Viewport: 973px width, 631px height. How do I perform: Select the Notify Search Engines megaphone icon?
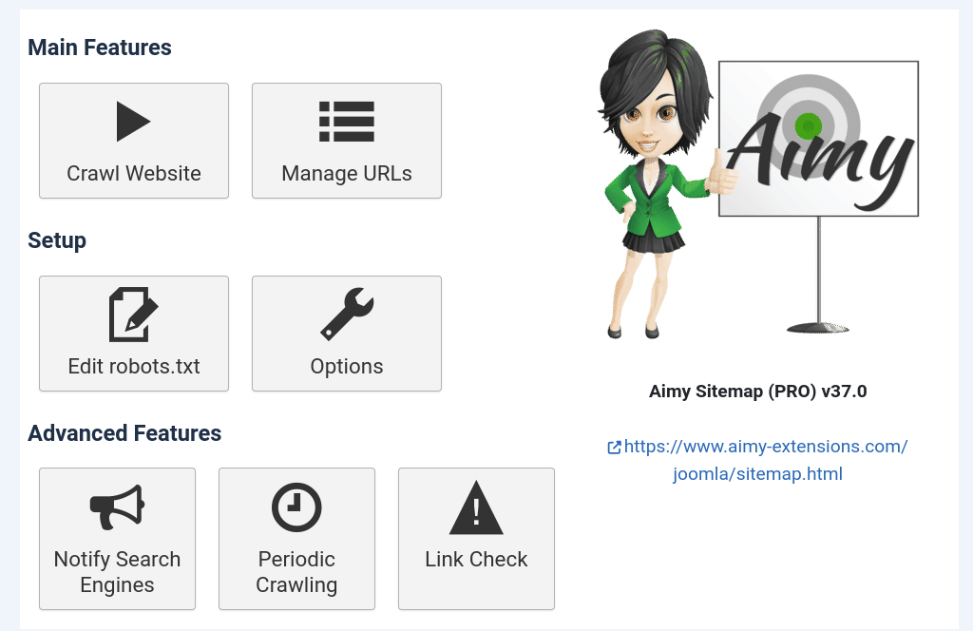click(117, 507)
